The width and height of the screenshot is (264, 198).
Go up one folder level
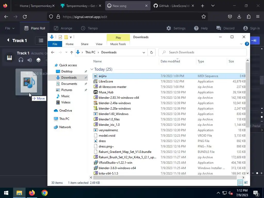coord(72,52)
